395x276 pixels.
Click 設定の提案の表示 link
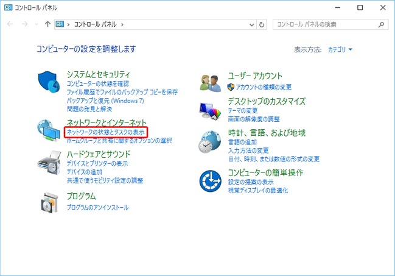point(251,182)
